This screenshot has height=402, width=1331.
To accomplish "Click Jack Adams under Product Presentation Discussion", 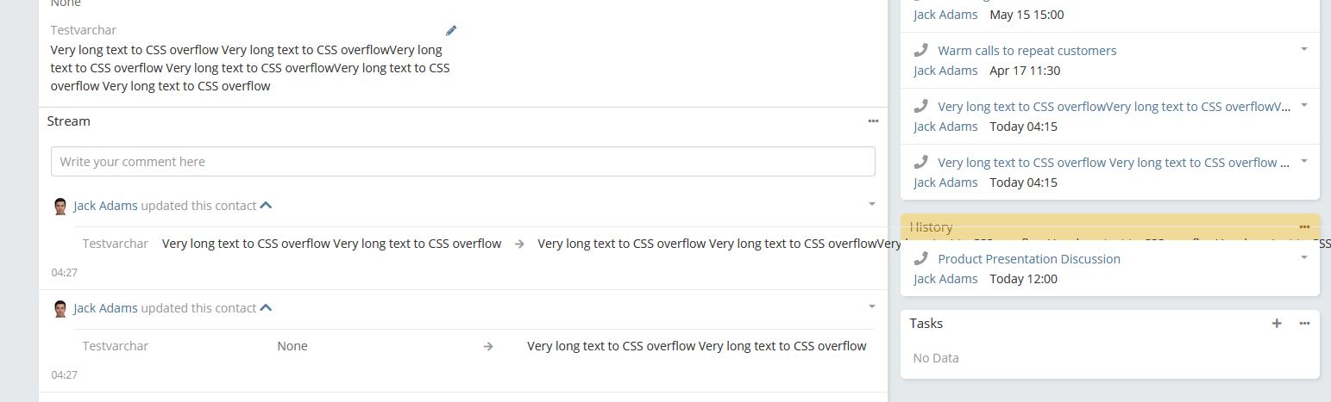I will (945, 279).
